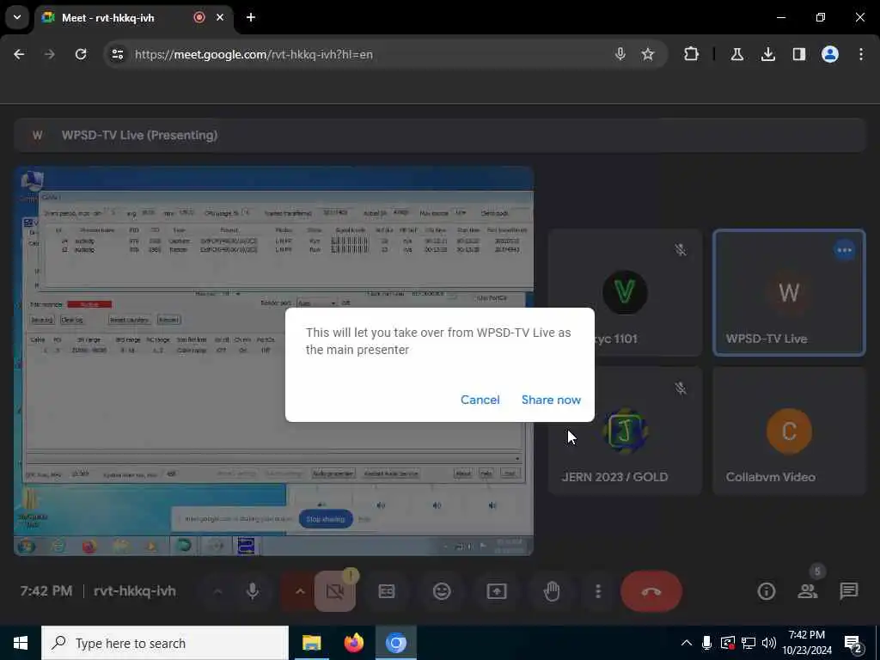The height and width of the screenshot is (660, 880).
Task: Click microphone permission icon in address bar
Action: pos(620,54)
